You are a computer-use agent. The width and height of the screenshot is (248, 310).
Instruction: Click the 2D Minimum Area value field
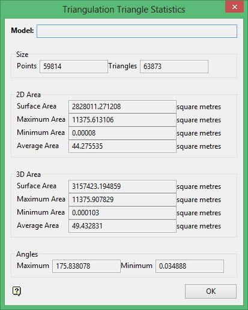(x=122, y=133)
